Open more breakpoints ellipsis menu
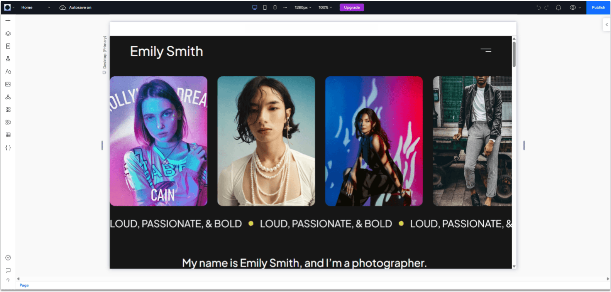This screenshot has width=611, height=292. [x=285, y=7]
